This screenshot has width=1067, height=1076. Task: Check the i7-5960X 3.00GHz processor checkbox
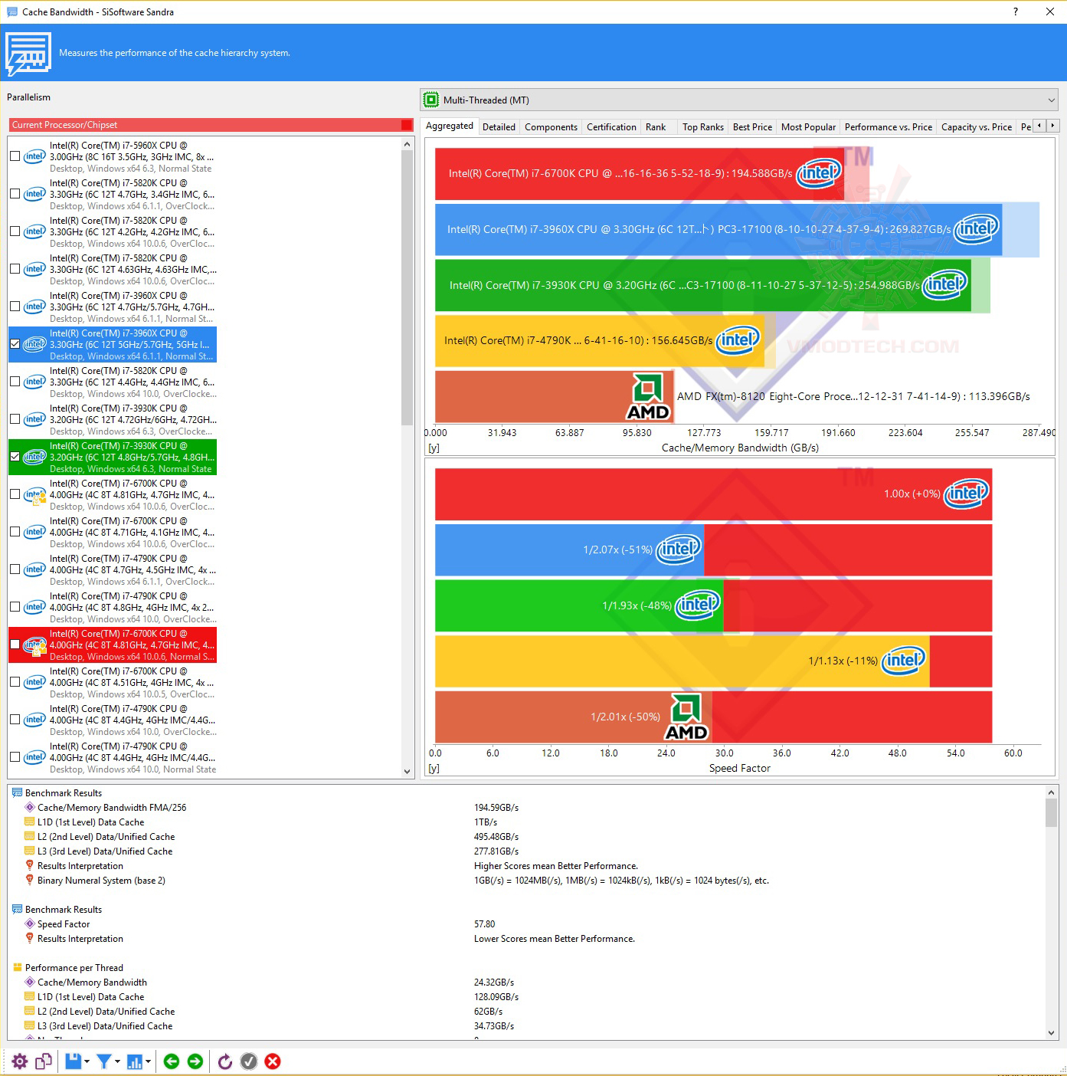(15, 156)
